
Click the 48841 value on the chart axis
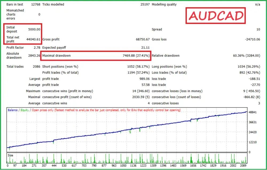click(x=253, y=112)
